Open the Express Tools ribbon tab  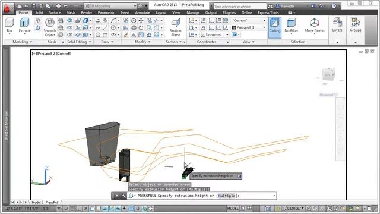pyautogui.click(x=268, y=12)
